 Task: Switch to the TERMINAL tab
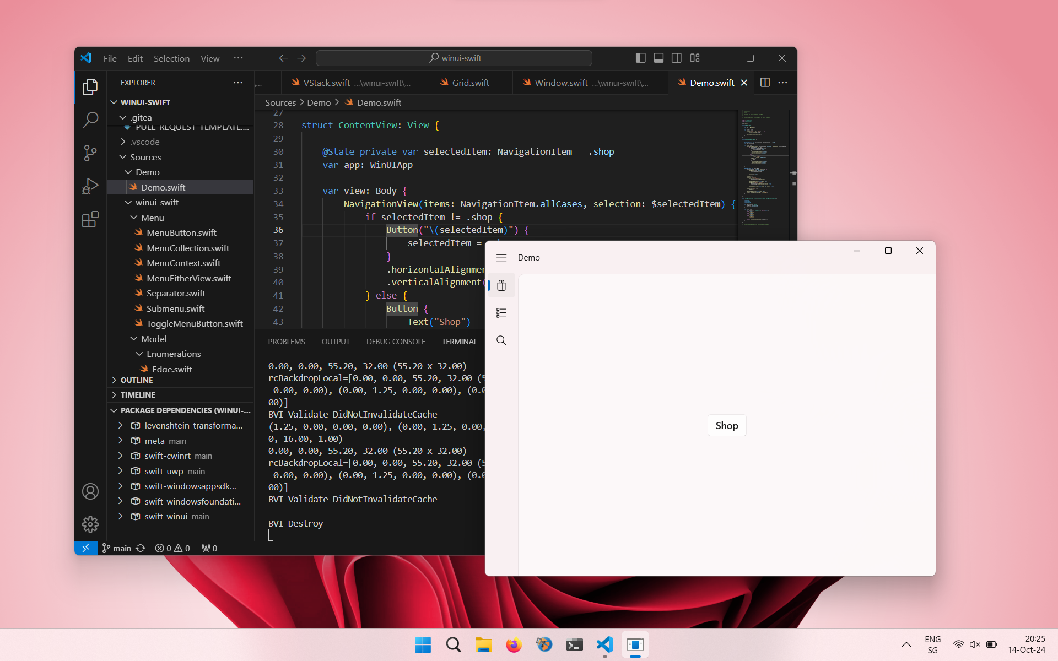click(458, 341)
